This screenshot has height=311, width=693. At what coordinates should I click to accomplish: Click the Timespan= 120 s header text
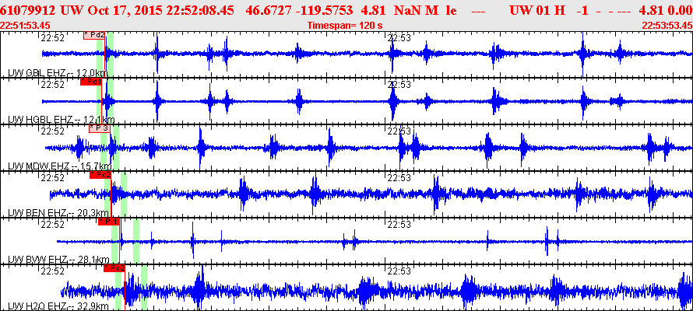[345, 25]
